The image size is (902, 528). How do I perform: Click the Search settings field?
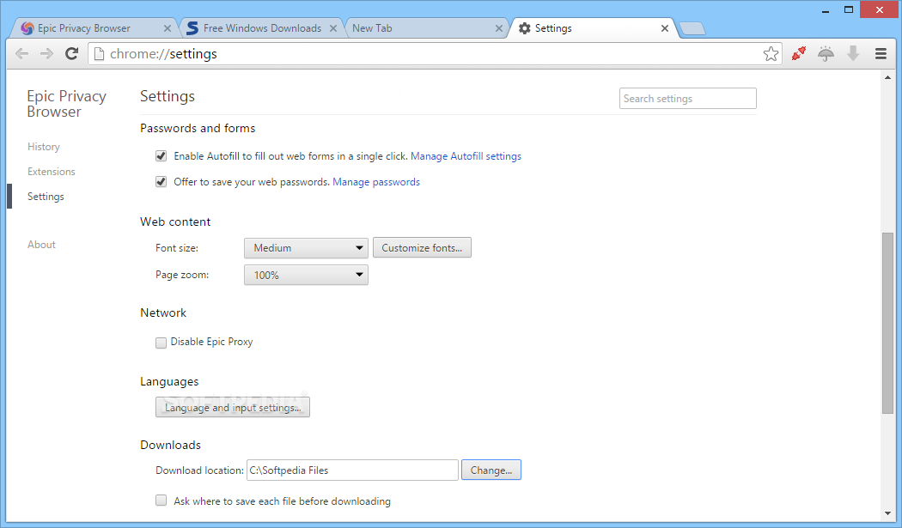click(x=688, y=99)
